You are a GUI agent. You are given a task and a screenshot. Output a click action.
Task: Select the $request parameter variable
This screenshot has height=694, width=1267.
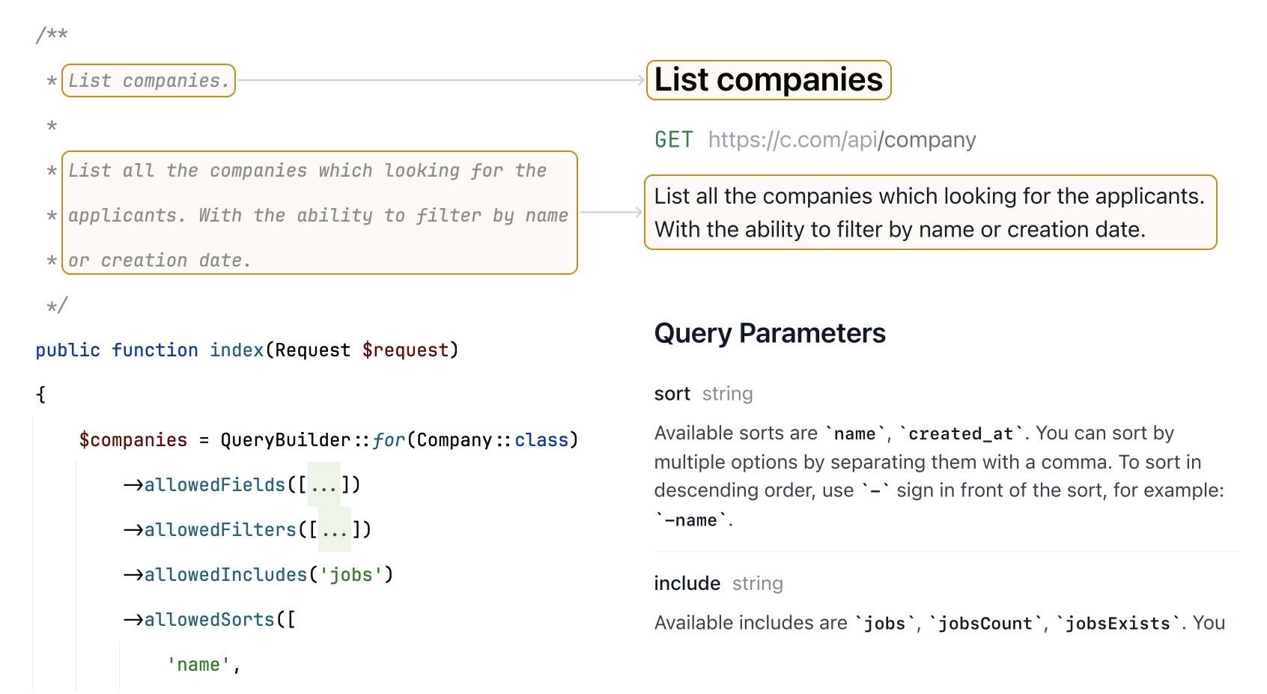405,350
